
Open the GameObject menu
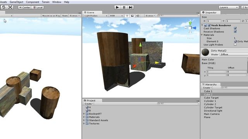[x=16, y=2]
